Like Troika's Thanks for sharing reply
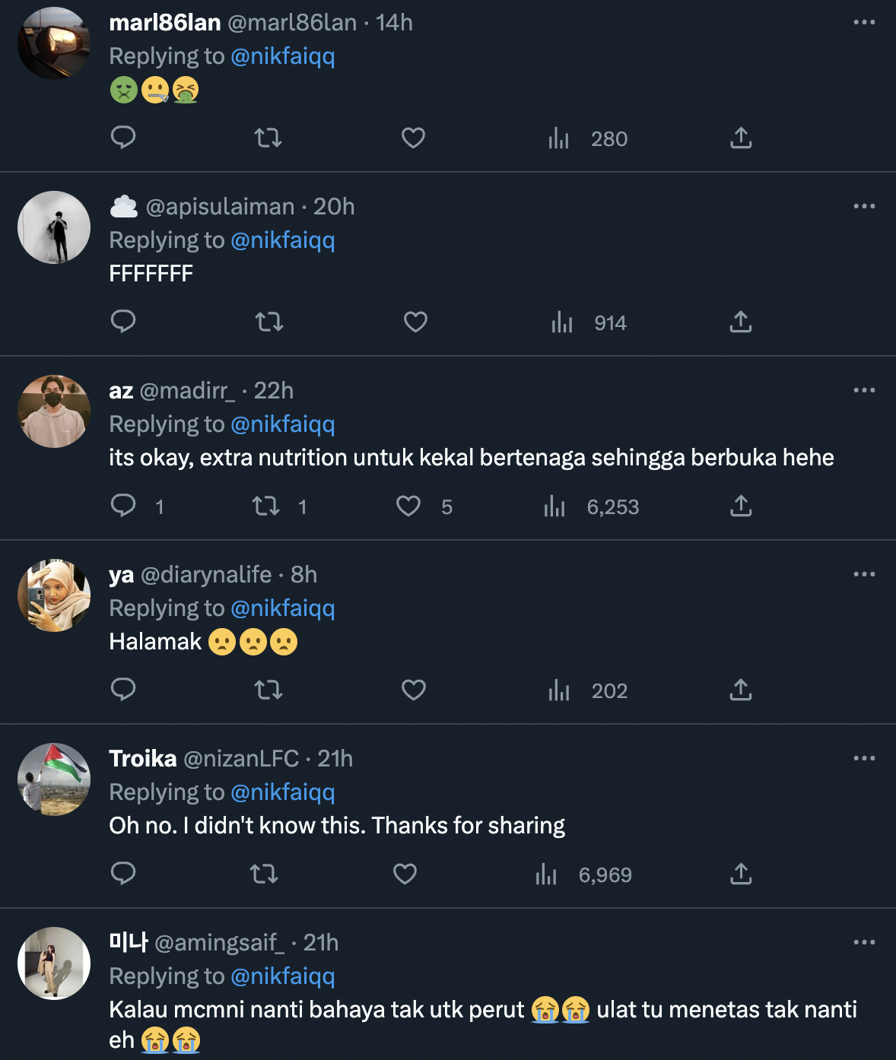The image size is (896, 1060). (405, 874)
